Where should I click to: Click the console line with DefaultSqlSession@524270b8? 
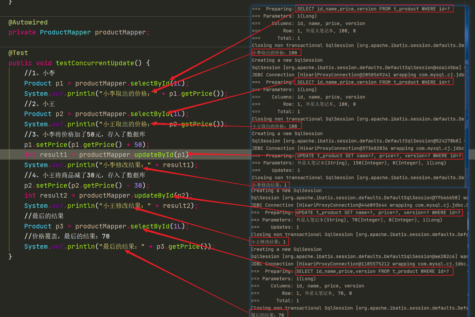coord(358,141)
